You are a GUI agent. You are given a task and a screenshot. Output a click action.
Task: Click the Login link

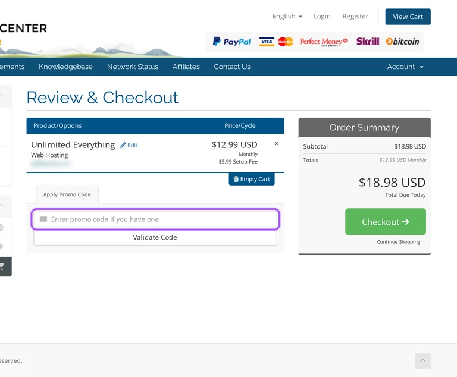322,16
